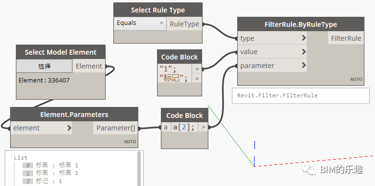This screenshot has height=186, width=375.
Task: Click the preview list scrollbar
Action: click(x=139, y=169)
